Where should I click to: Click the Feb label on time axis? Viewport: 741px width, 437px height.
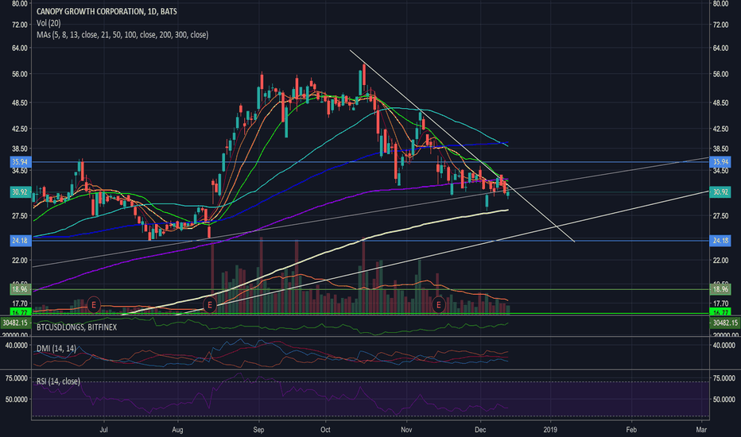point(631,429)
